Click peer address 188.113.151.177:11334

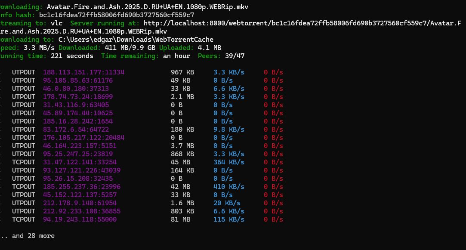coord(83,72)
